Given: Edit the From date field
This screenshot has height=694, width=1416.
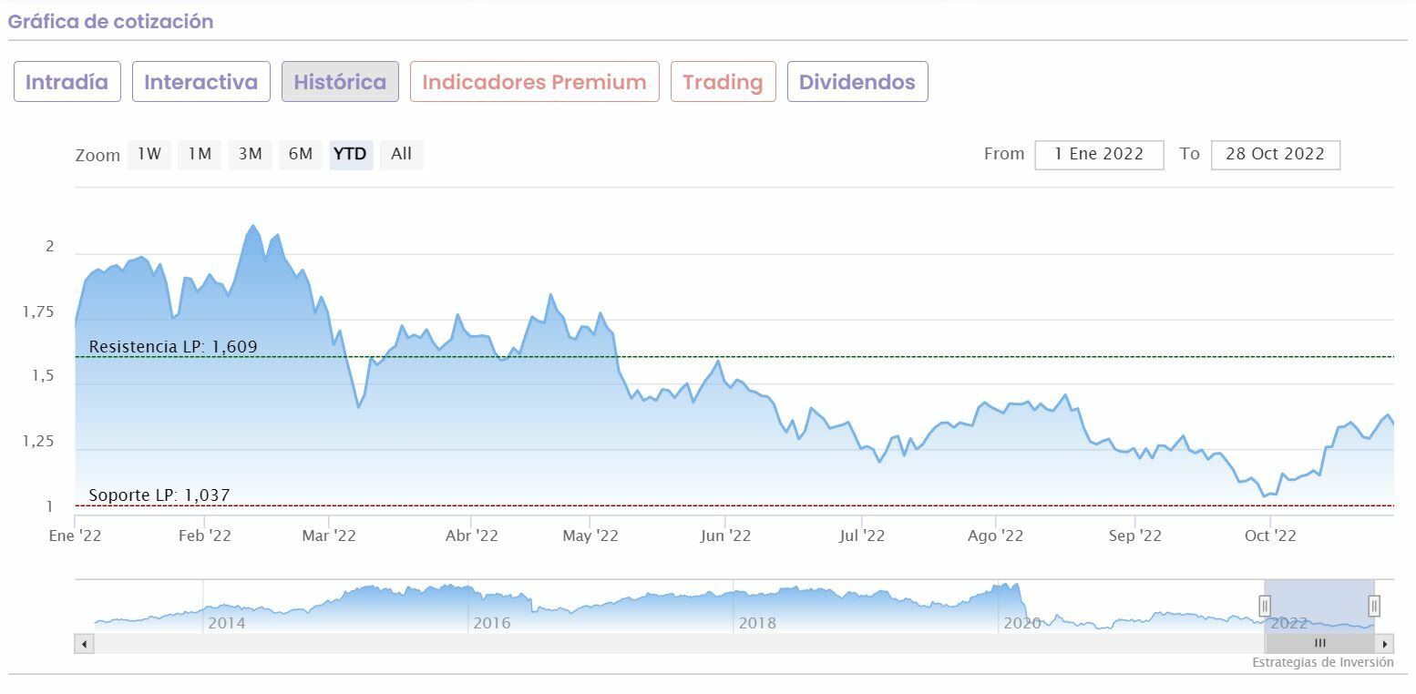Looking at the screenshot, I should point(1099,155).
